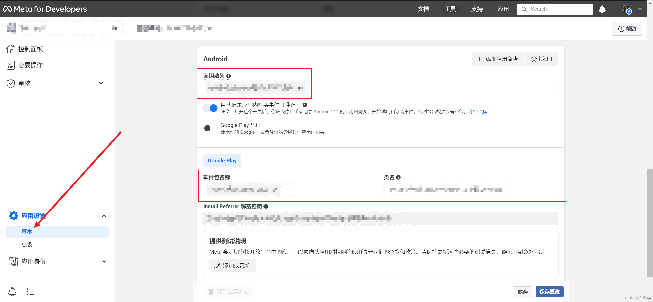Click the list icon at sidebar bottom
Image resolution: width=653 pixels, height=302 pixels.
pos(30,292)
